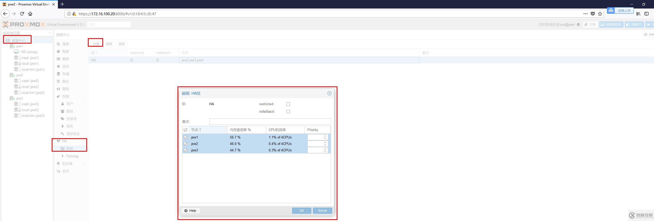Click Reset in the HA group dialog
The height and width of the screenshot is (221, 654).
point(322,211)
